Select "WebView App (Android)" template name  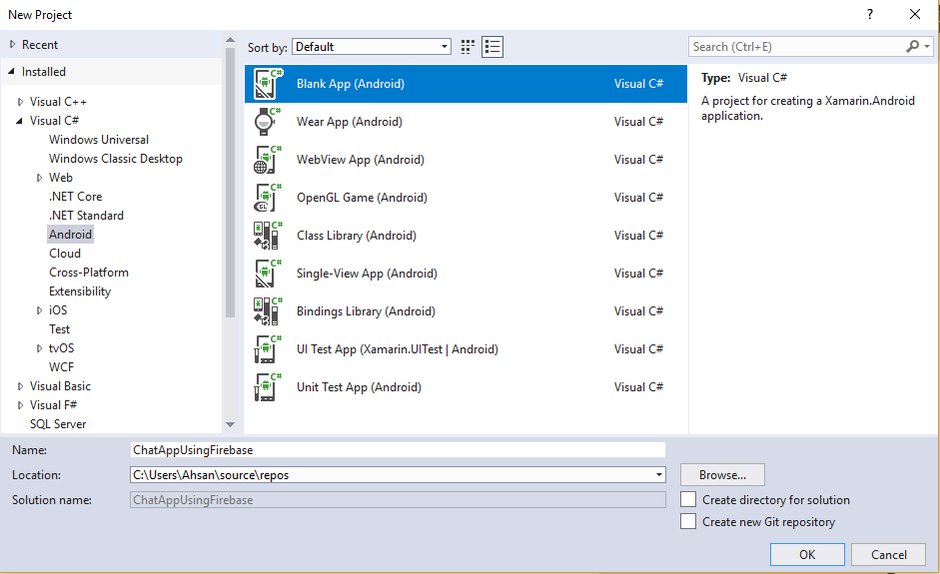click(361, 160)
